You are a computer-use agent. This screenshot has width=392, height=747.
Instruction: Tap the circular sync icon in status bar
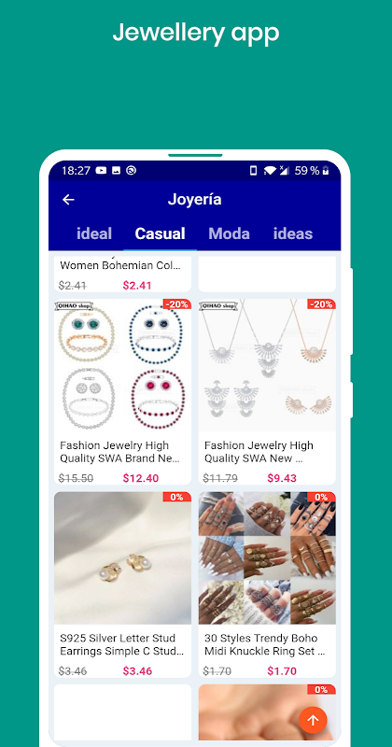(x=131, y=171)
